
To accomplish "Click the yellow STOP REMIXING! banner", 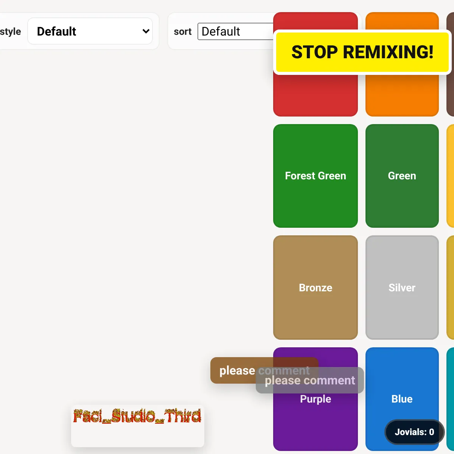I will point(362,52).
